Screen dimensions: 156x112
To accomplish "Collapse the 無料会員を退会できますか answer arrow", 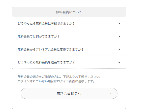I will [119, 62].
